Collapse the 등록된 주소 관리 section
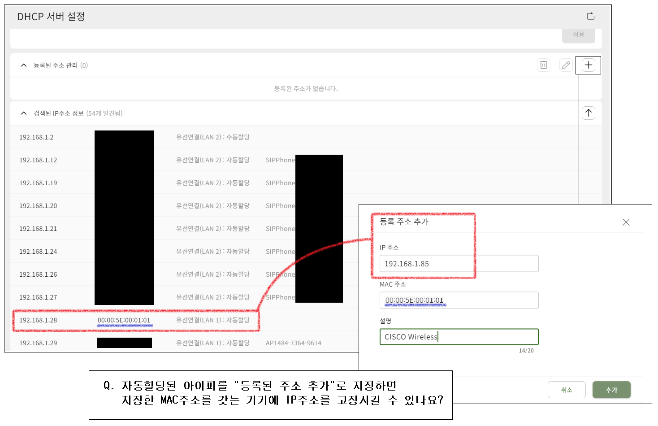 [24, 65]
